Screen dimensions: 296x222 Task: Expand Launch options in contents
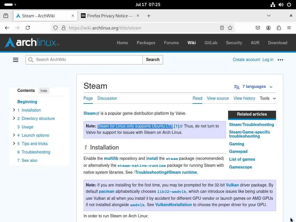point(14,135)
